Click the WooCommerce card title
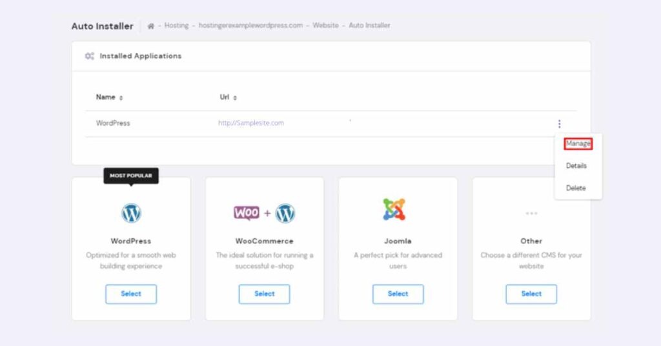The height and width of the screenshot is (346, 661). [x=264, y=241]
